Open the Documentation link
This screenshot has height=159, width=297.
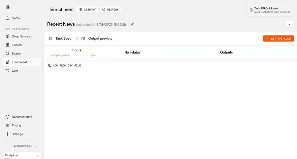click(x=22, y=117)
